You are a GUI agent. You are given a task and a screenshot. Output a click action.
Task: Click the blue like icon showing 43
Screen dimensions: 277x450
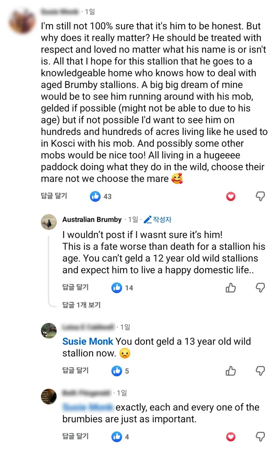pos(96,196)
